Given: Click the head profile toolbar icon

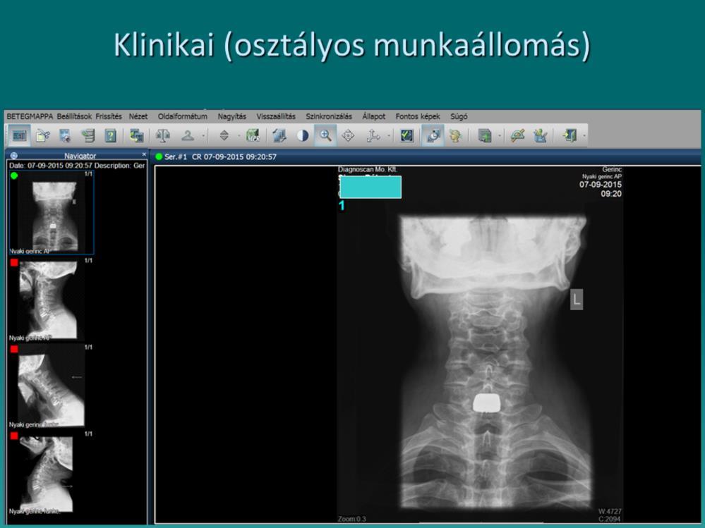Looking at the screenshot, I should pyautogui.click(x=455, y=135).
